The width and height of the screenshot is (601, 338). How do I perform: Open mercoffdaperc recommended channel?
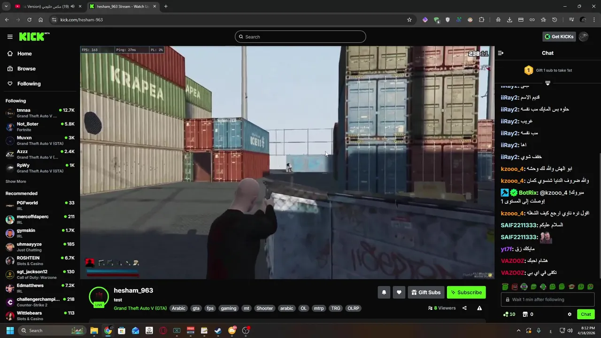coord(40,219)
